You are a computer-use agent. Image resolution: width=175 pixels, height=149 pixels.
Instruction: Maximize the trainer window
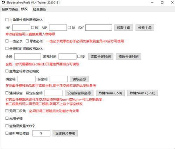pyautogui.click(x=162, y=2)
